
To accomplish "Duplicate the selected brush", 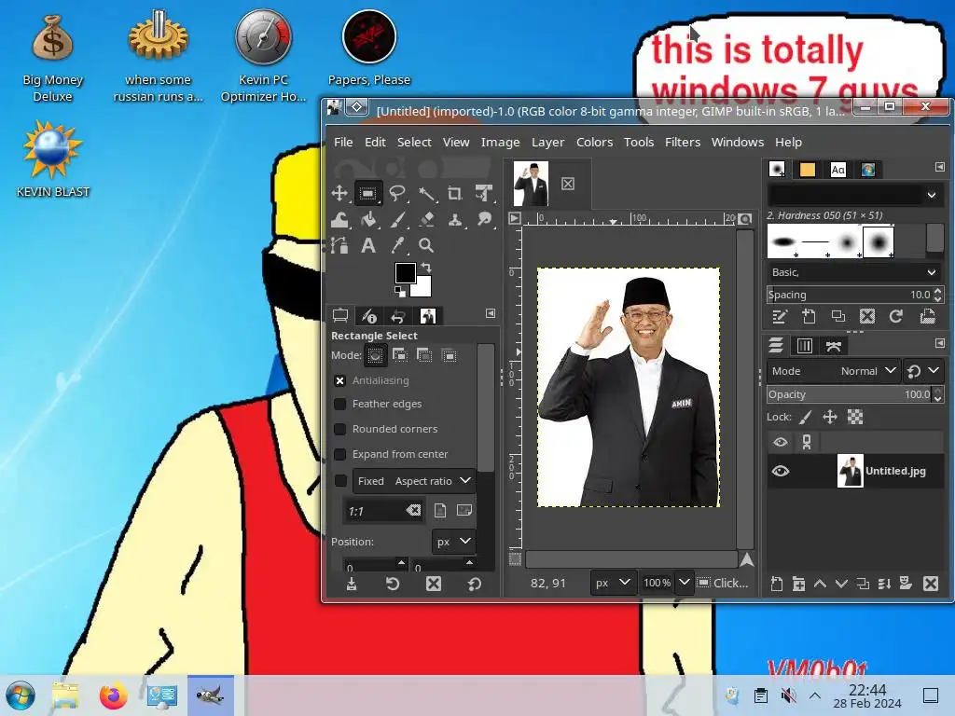I will (x=838, y=317).
